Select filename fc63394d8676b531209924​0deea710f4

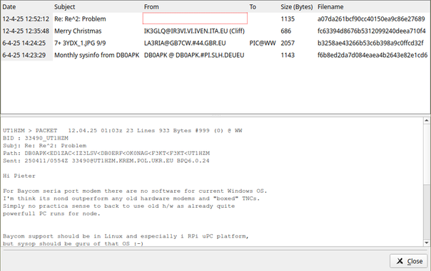point(372,31)
